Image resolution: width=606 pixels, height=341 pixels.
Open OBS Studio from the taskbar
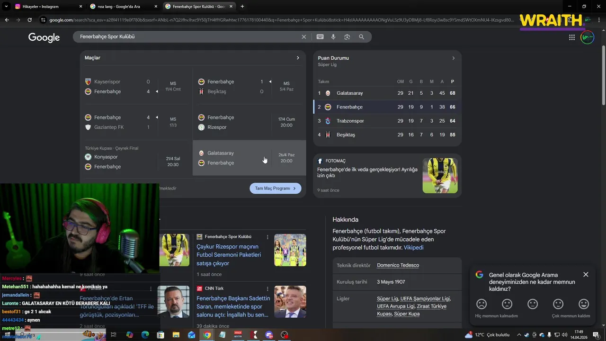285,335
